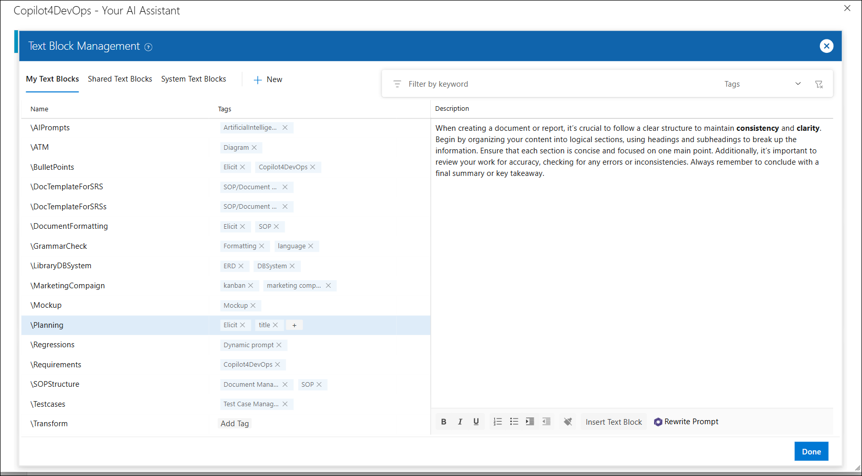This screenshot has width=862, height=476.
Task: Click the Done button
Action: [x=811, y=451]
